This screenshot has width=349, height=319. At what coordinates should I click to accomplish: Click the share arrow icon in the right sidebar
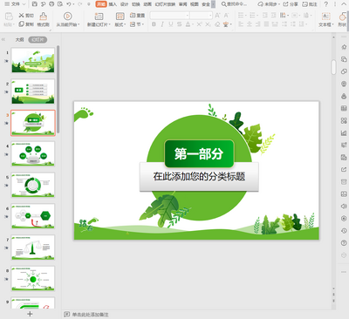pyautogui.click(x=344, y=169)
